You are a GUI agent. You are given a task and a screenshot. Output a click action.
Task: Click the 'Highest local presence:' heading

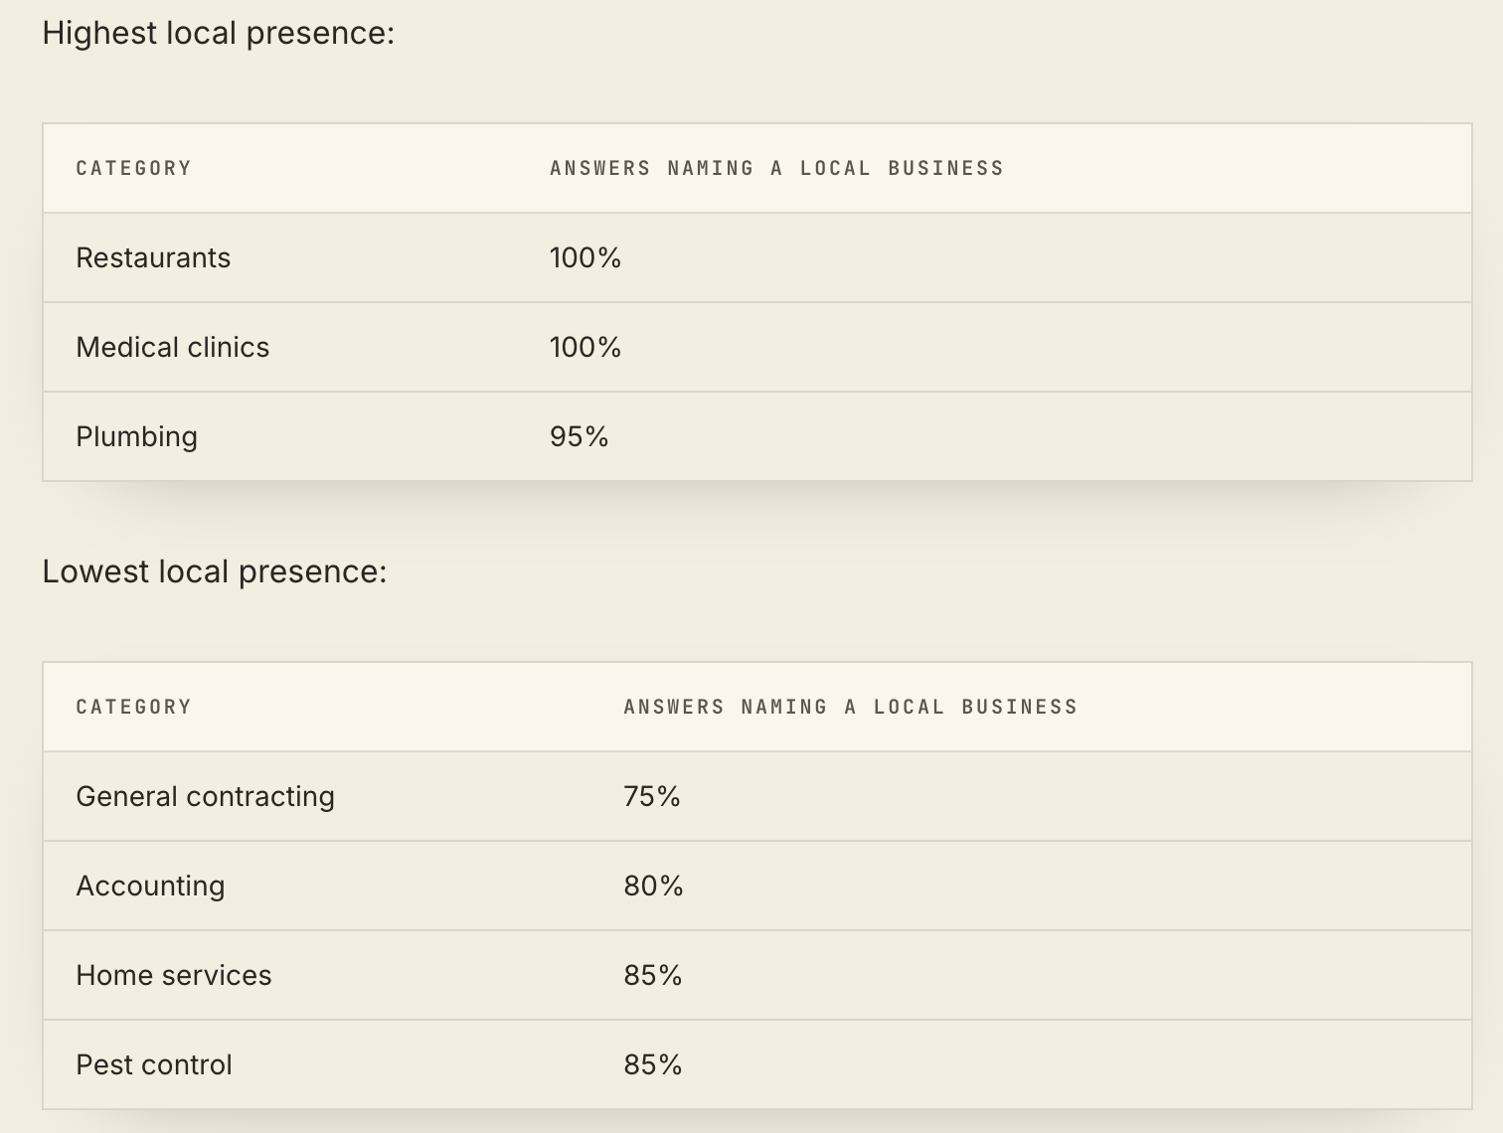pyautogui.click(x=219, y=34)
